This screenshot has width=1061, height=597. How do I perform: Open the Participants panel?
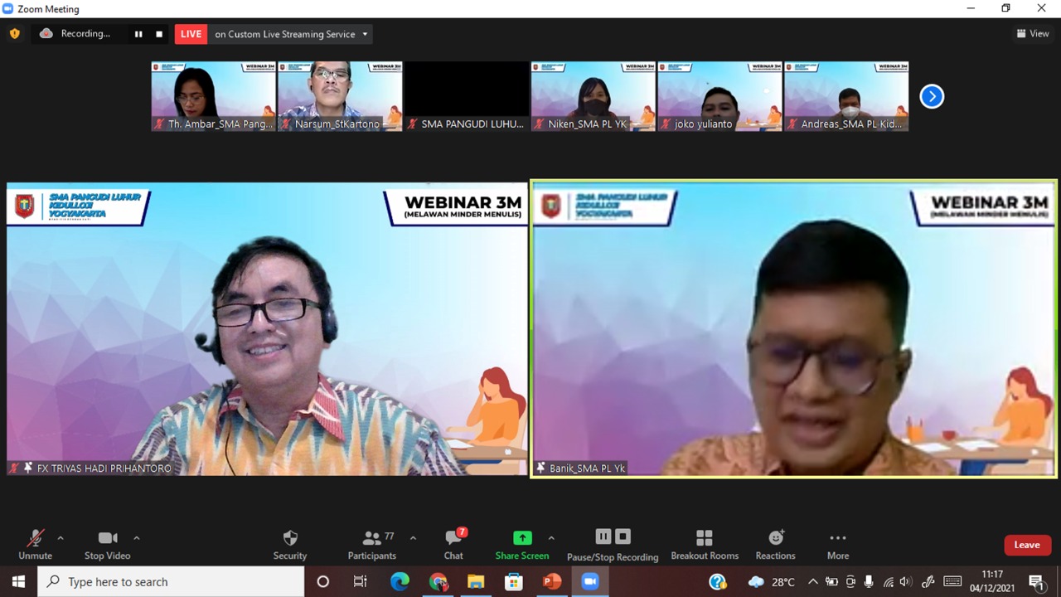point(372,545)
